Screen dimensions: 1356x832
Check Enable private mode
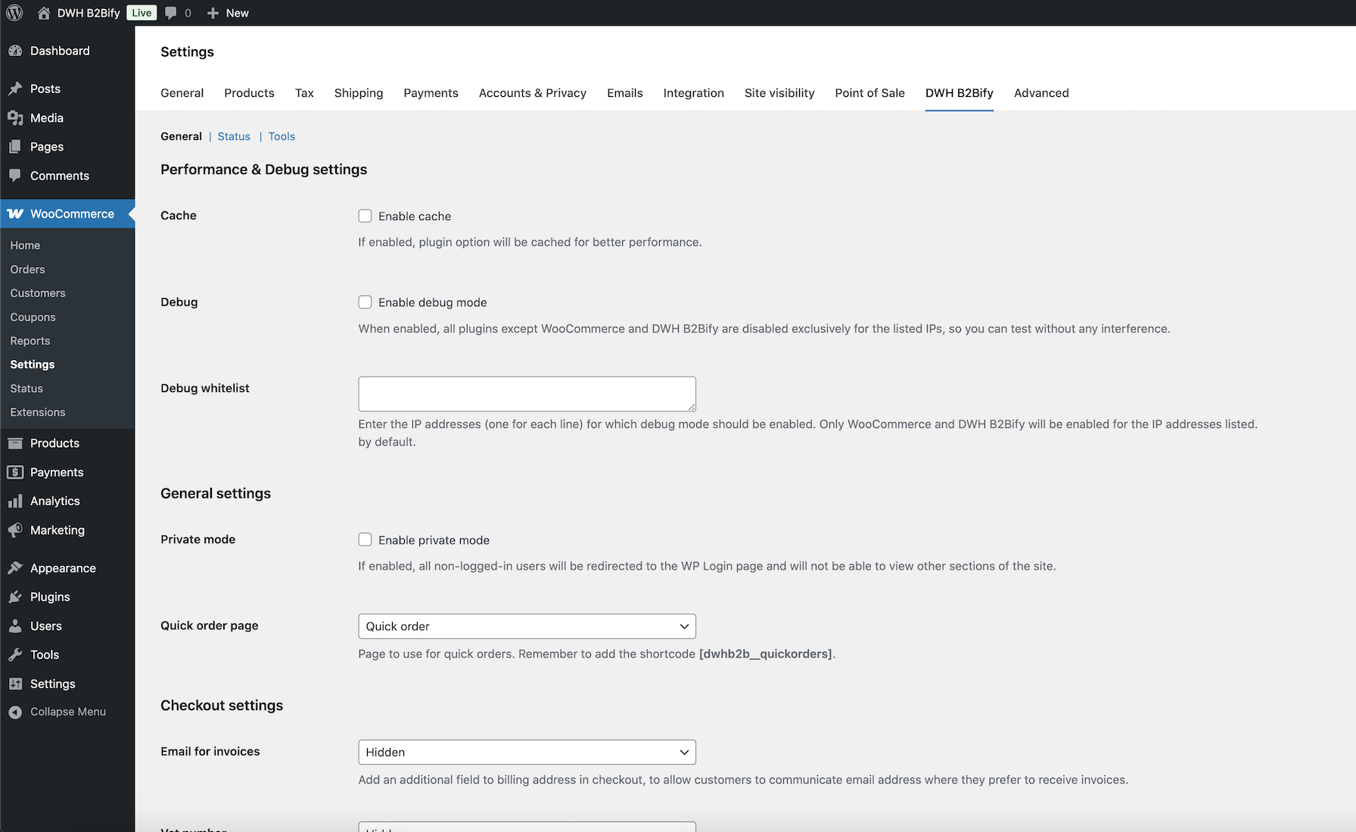tap(365, 539)
